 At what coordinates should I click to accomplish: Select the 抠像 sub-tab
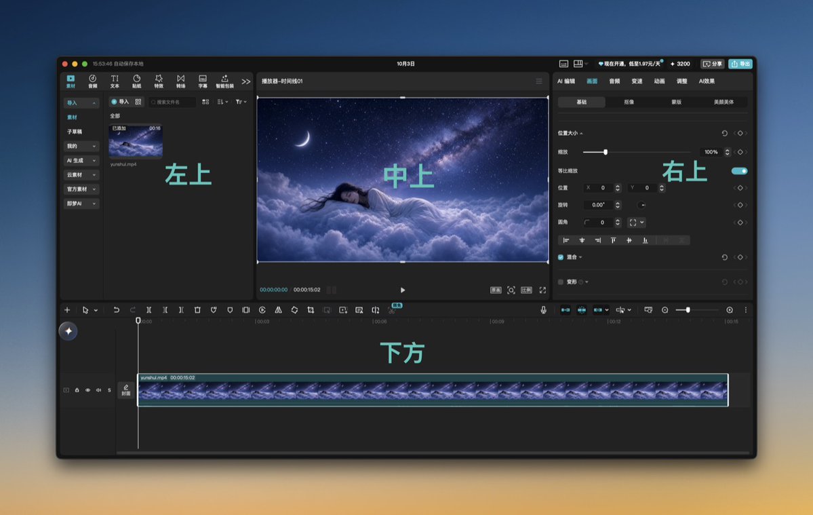[629, 102]
